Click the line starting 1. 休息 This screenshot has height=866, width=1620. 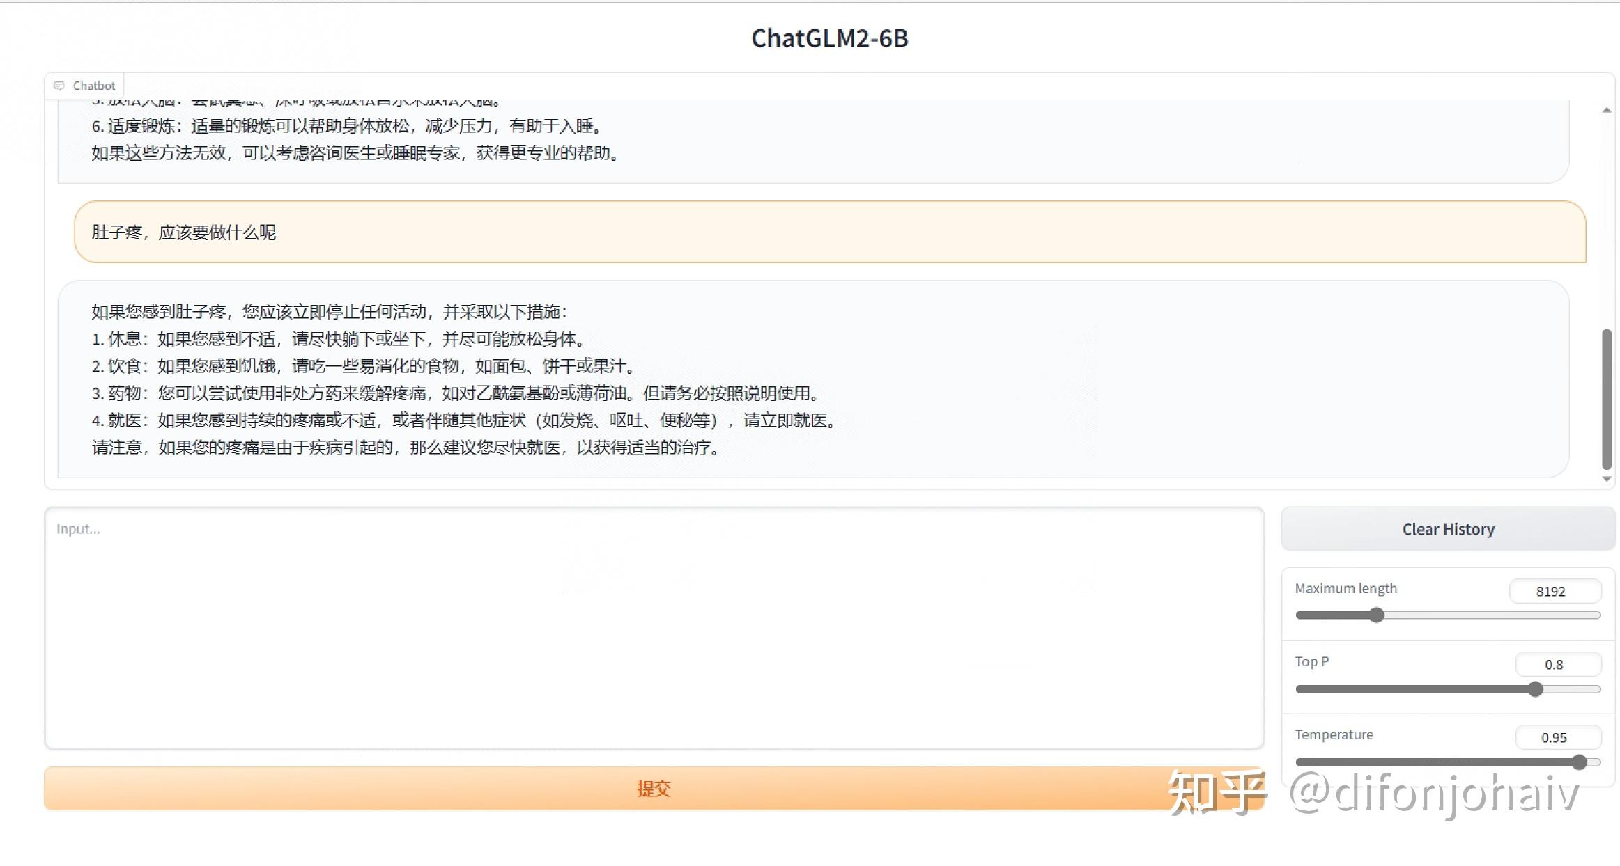coord(339,339)
